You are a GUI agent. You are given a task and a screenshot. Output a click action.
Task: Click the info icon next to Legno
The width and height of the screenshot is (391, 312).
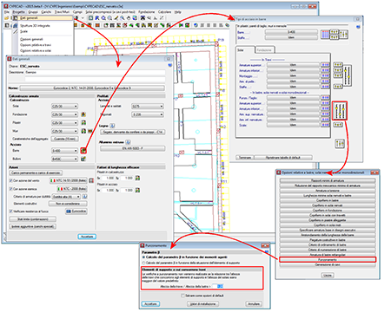pyautogui.click(x=112, y=126)
